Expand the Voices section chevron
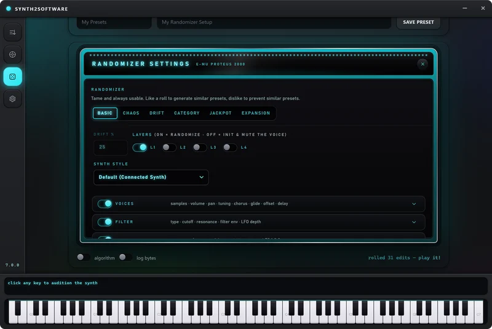 click(x=414, y=204)
